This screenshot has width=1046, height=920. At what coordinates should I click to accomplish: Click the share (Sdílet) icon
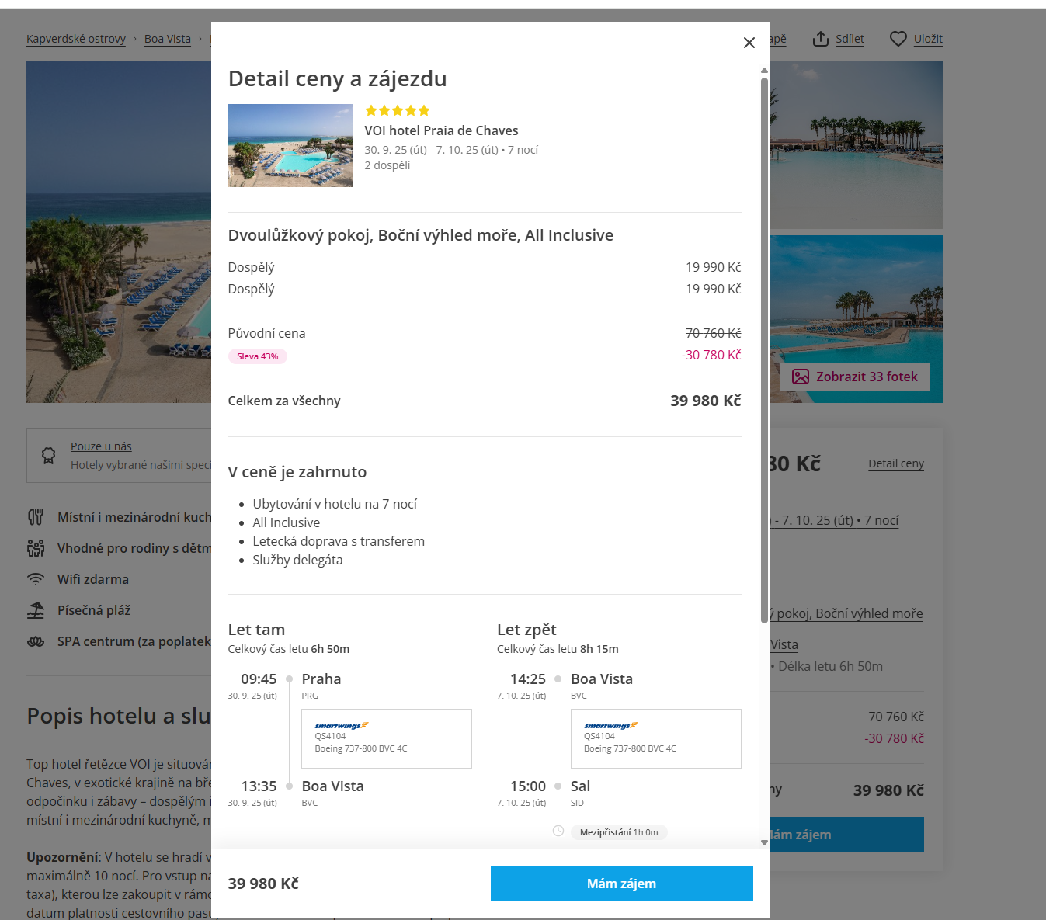(x=821, y=39)
